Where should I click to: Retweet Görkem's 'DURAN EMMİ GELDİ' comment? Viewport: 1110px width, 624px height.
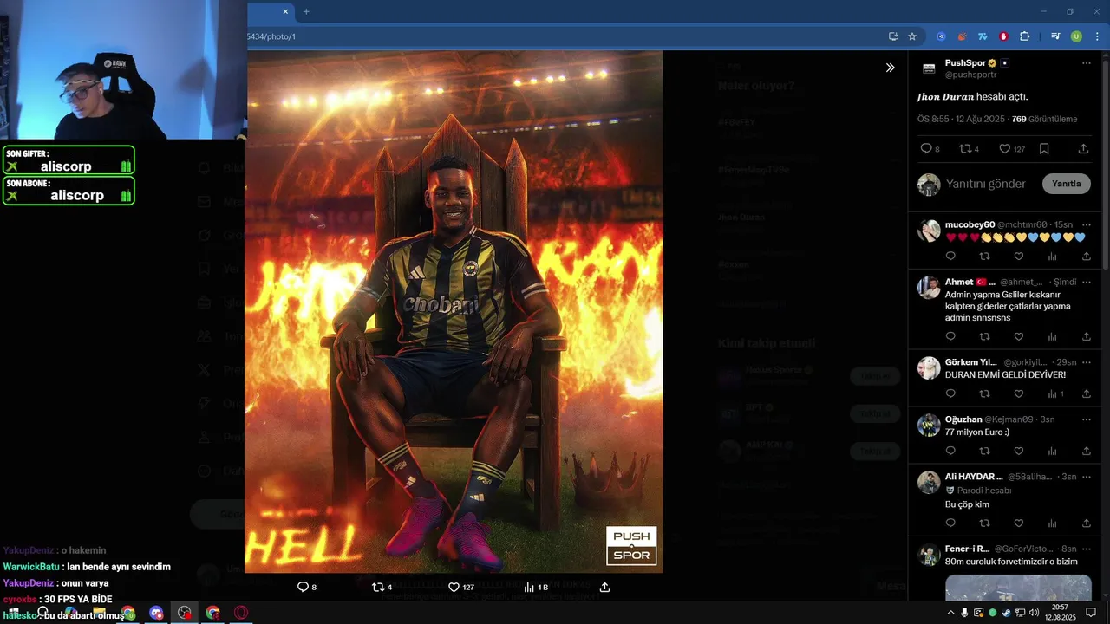[984, 393]
